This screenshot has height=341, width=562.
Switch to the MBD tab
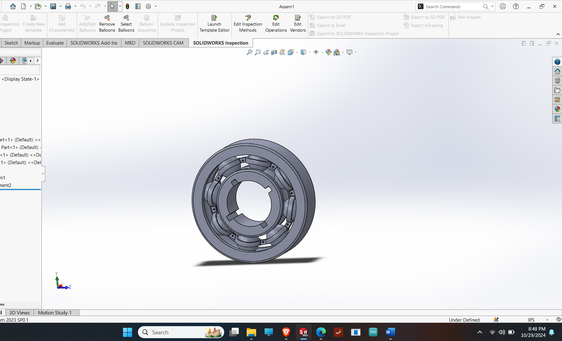130,43
